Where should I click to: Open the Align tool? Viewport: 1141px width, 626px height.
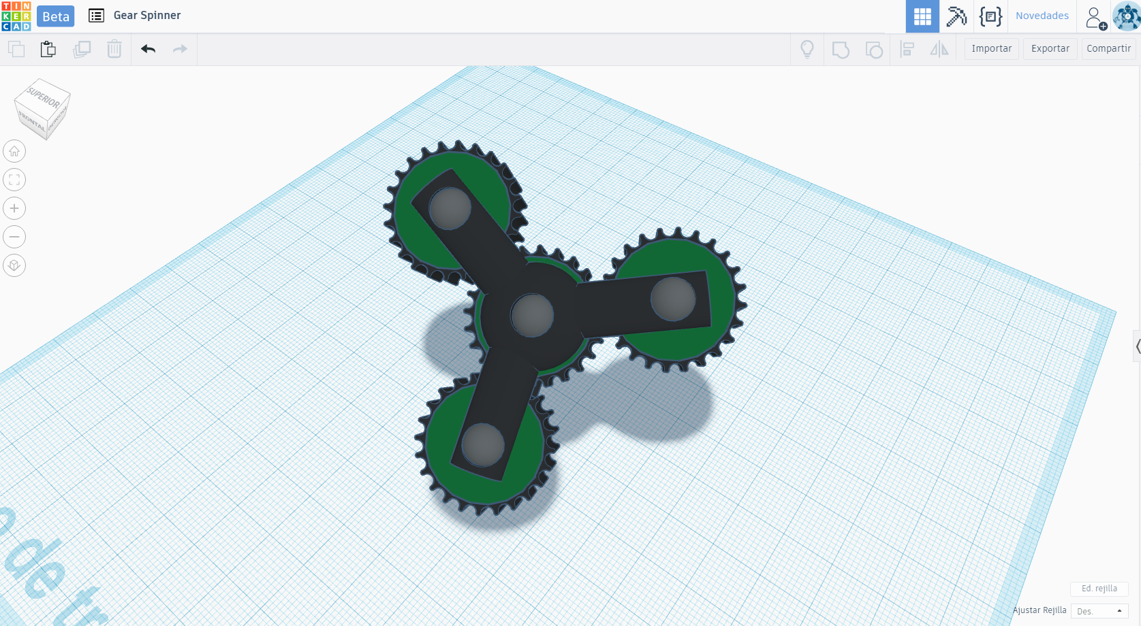click(x=907, y=49)
